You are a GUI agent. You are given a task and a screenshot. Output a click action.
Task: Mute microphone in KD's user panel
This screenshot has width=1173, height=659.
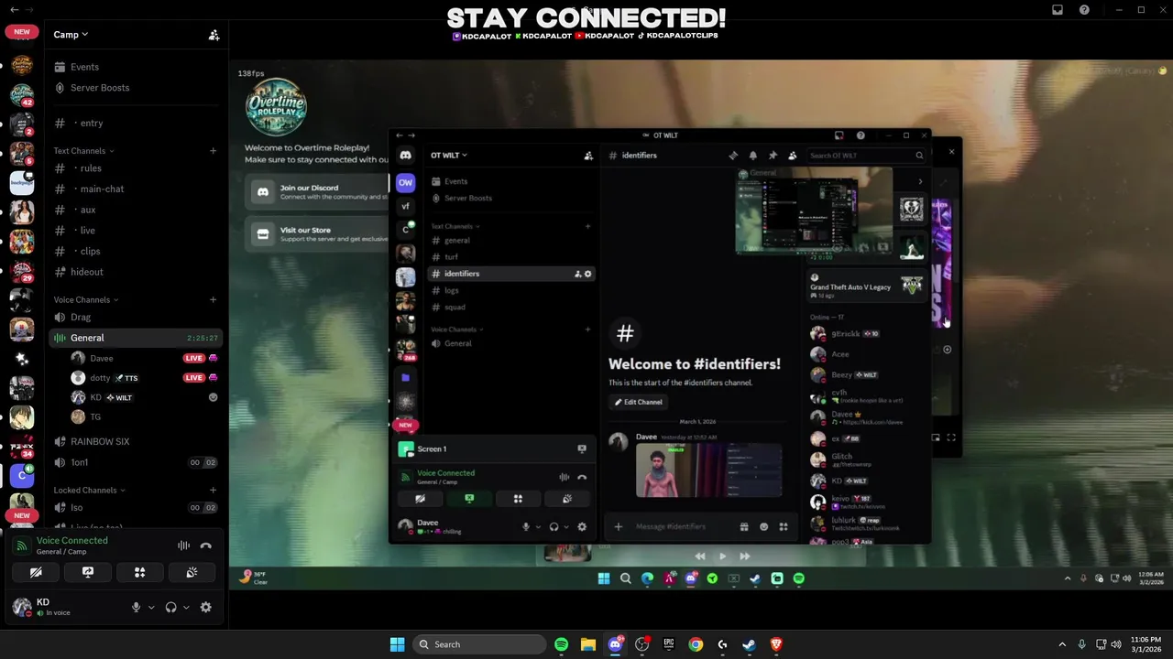(x=136, y=607)
